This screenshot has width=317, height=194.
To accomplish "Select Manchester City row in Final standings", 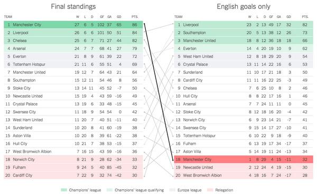I will [73, 25].
